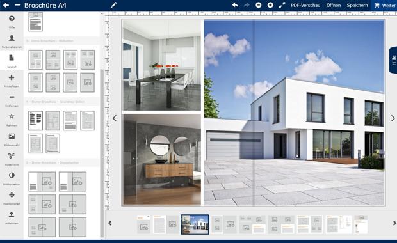Toggle fullscreen with the expand arrows

(x=282, y=5)
